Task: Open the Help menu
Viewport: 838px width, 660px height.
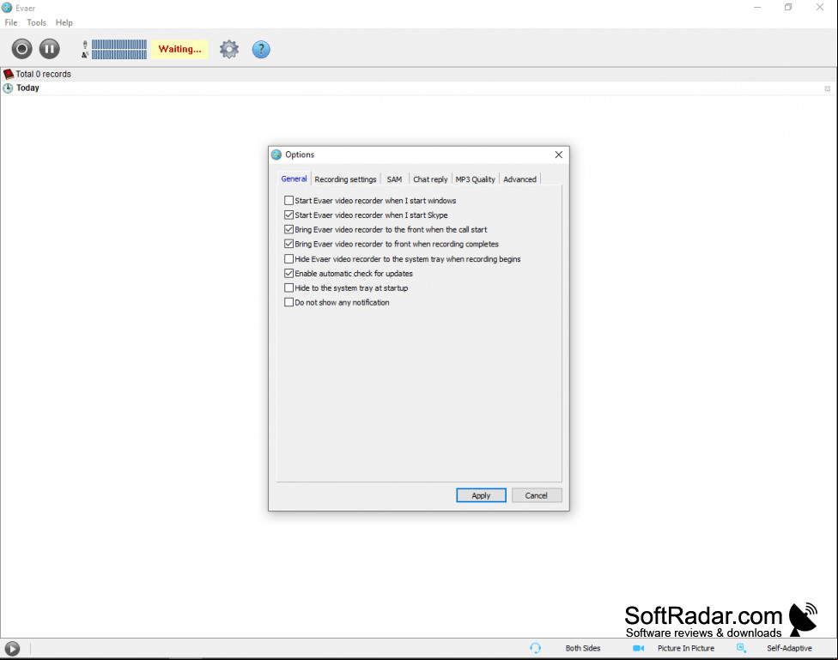Action: (x=64, y=22)
